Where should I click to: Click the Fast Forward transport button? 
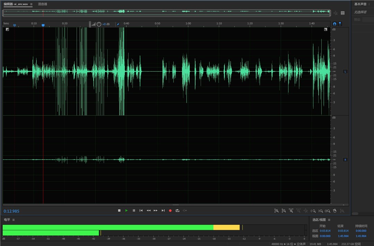(x=155, y=210)
